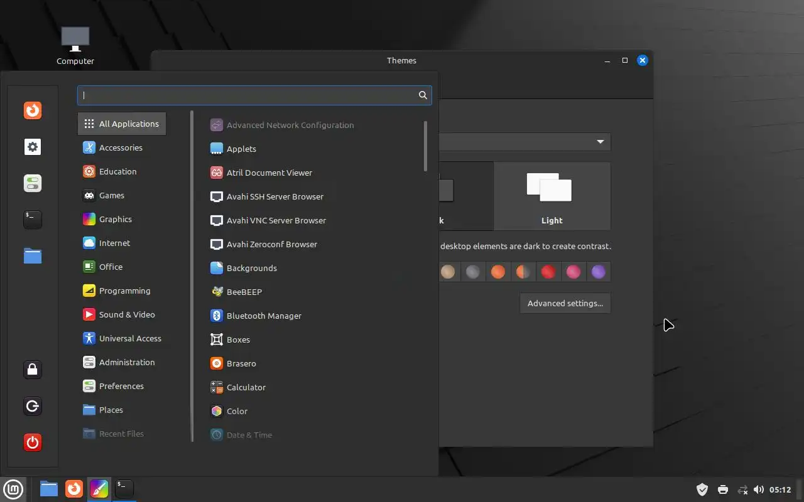Open Files folder in favorites sidebar
This screenshot has height=502, width=804.
pos(33,255)
